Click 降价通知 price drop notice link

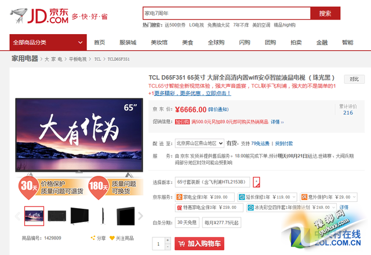point(219,109)
